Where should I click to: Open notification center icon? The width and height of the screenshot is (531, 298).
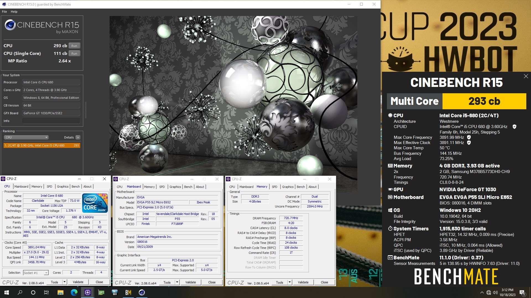pyautogui.click(x=522, y=292)
